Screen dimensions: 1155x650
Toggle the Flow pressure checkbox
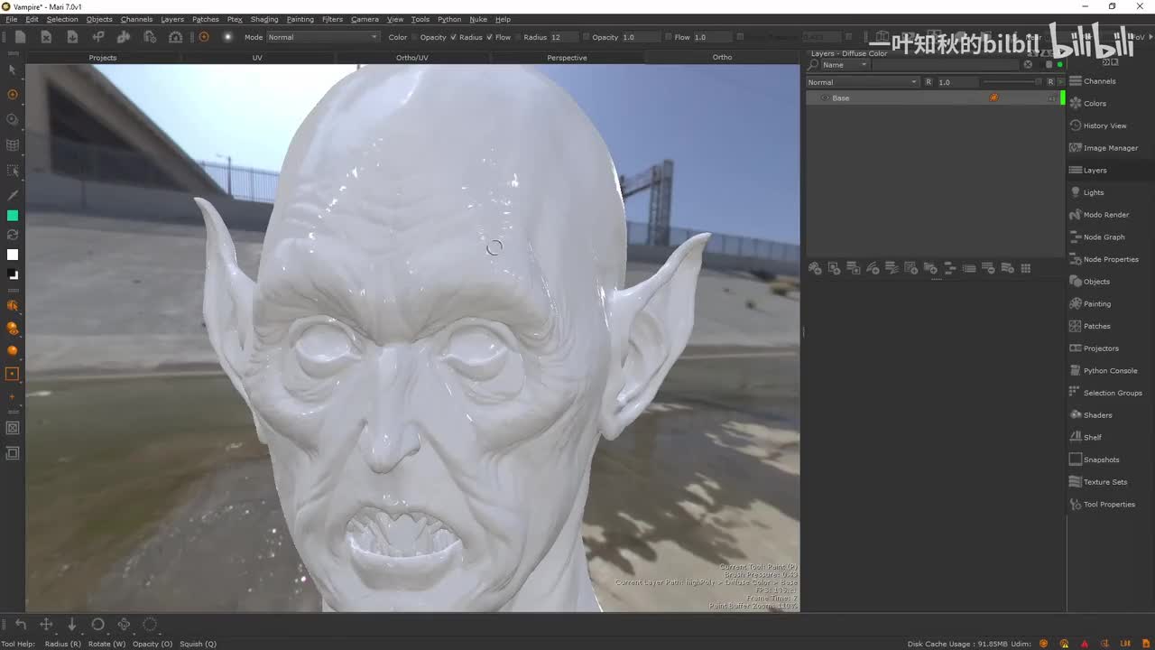point(489,37)
